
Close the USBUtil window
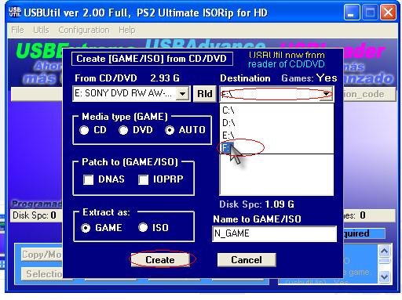pos(388,12)
